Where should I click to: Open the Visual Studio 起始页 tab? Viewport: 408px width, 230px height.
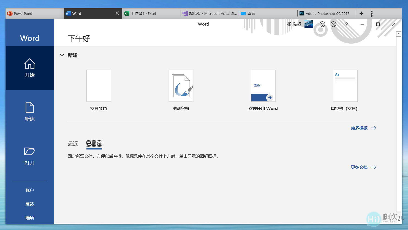(210, 13)
